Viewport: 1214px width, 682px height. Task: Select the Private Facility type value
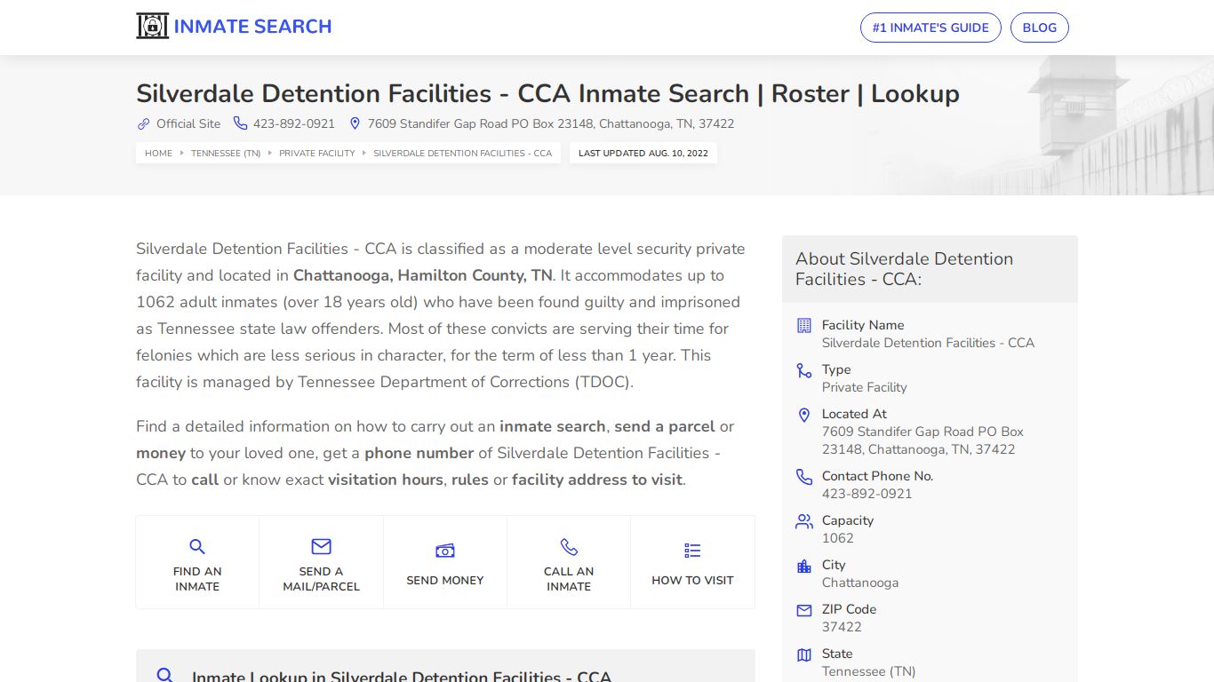coord(865,387)
